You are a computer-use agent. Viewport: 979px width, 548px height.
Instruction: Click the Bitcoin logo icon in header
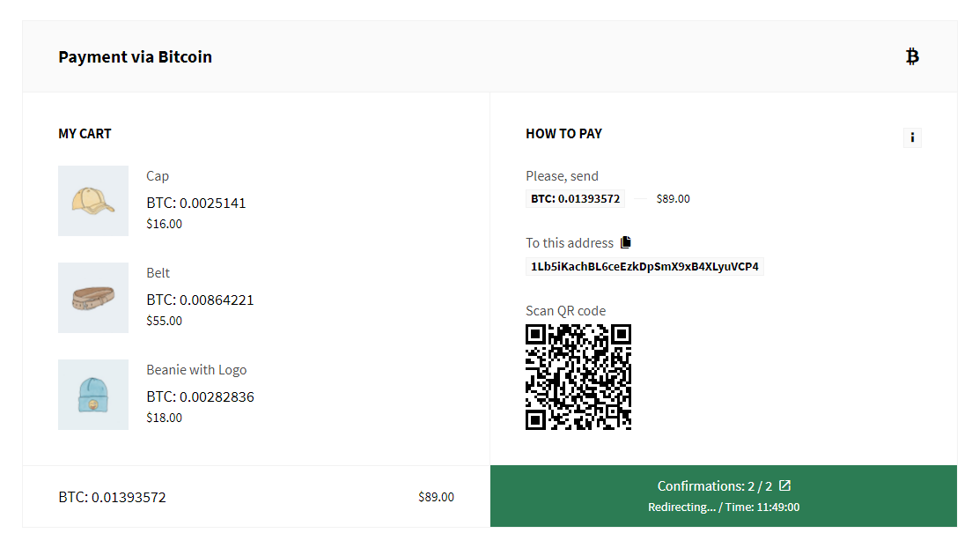pyautogui.click(x=912, y=57)
